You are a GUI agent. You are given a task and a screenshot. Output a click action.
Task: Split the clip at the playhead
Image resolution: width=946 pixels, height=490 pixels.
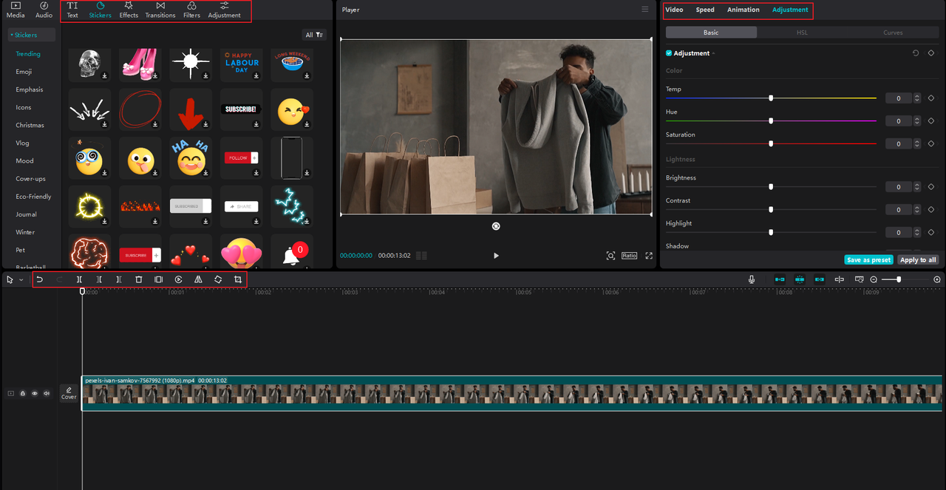79,279
